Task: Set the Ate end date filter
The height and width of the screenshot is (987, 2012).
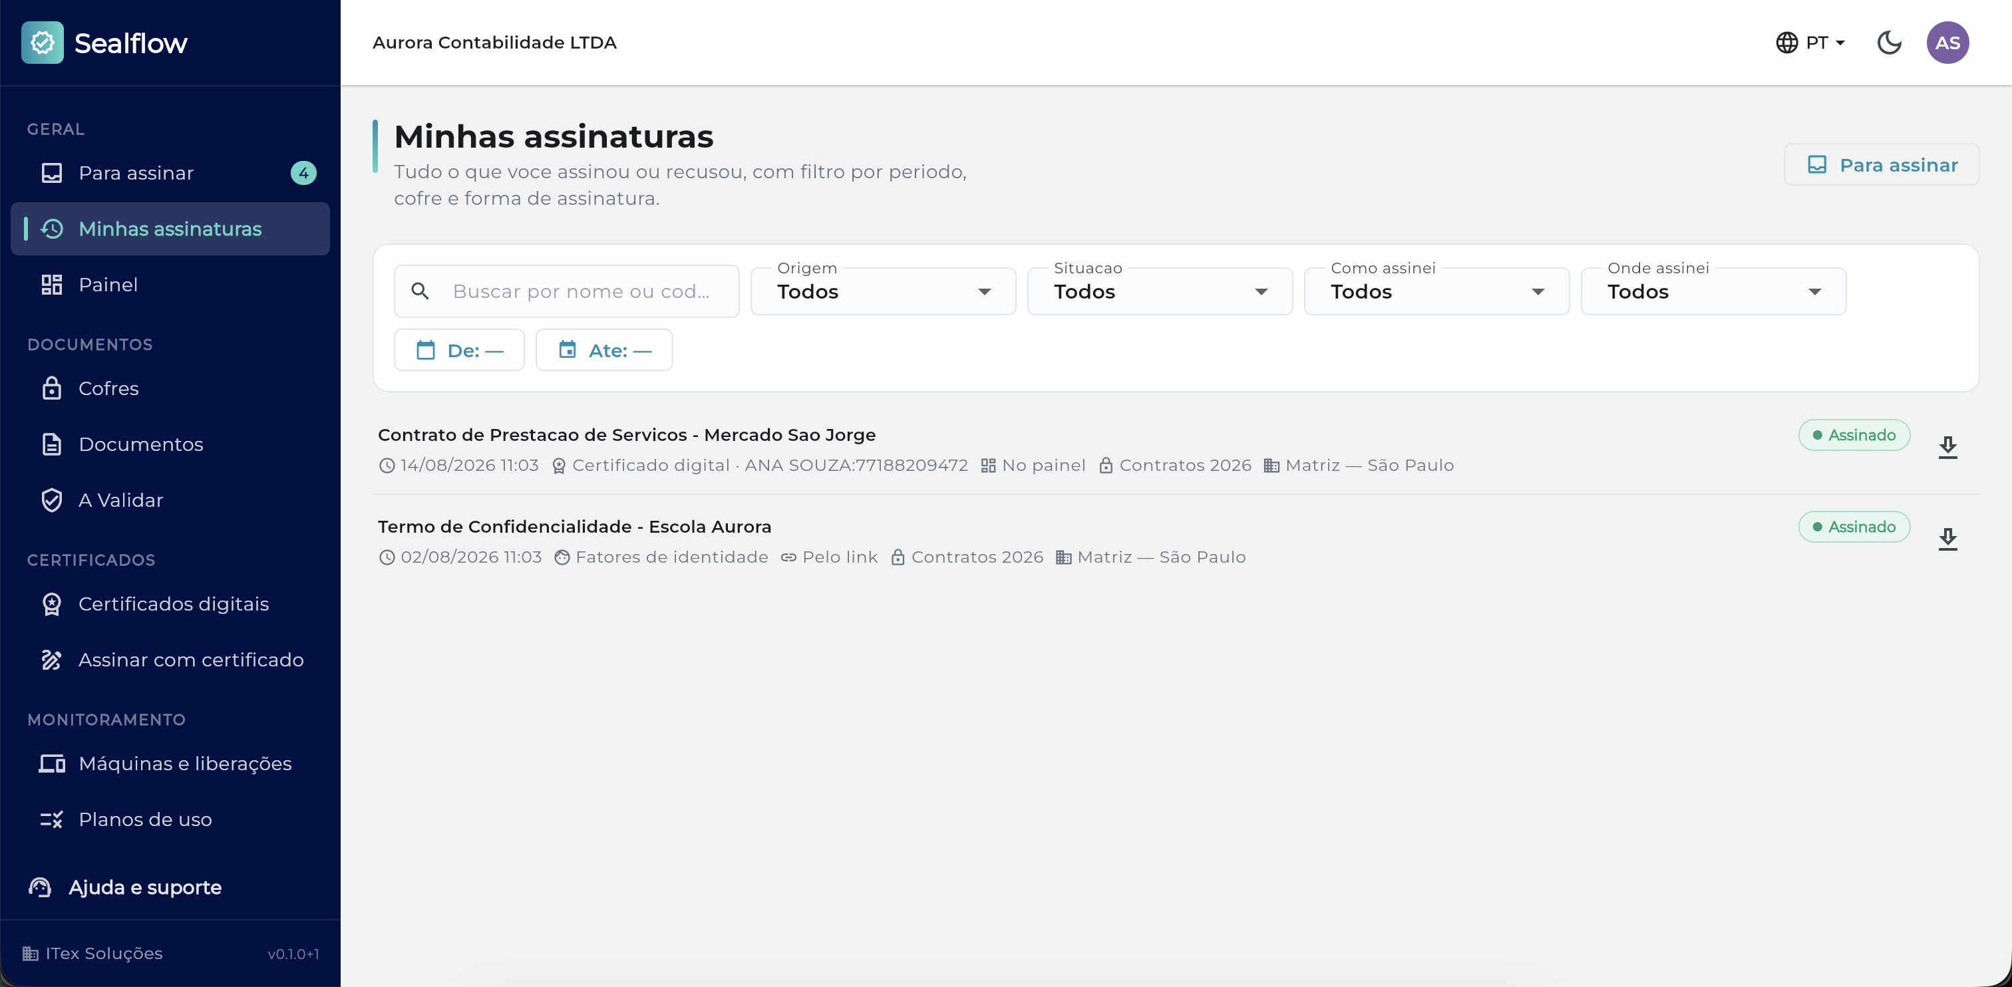Action: click(603, 350)
